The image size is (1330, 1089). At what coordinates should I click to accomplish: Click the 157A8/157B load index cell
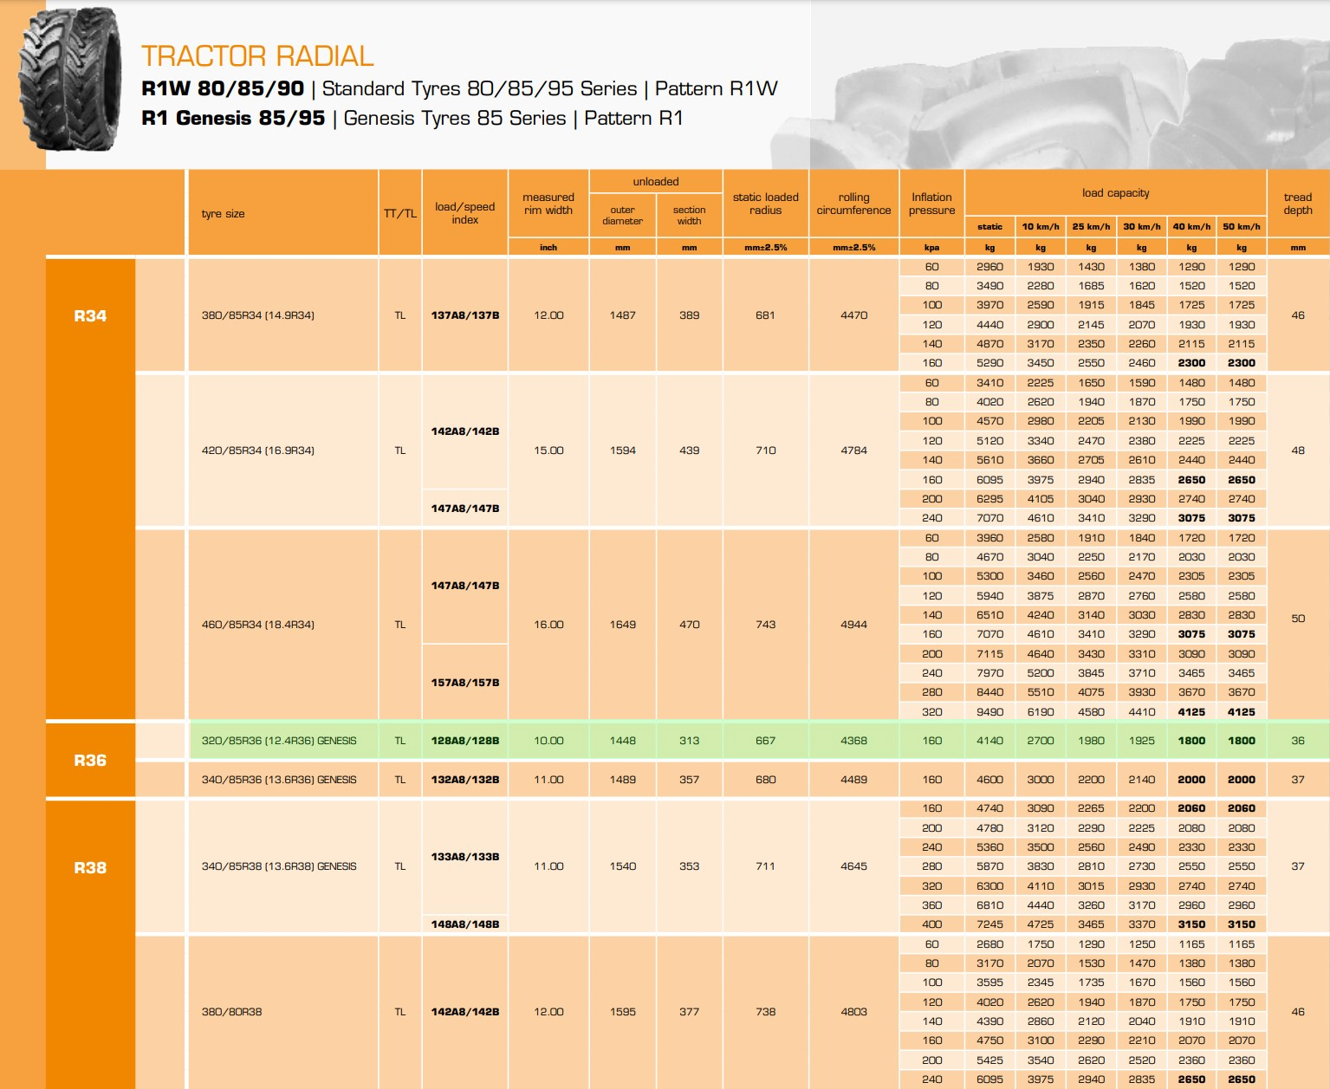[x=465, y=683]
